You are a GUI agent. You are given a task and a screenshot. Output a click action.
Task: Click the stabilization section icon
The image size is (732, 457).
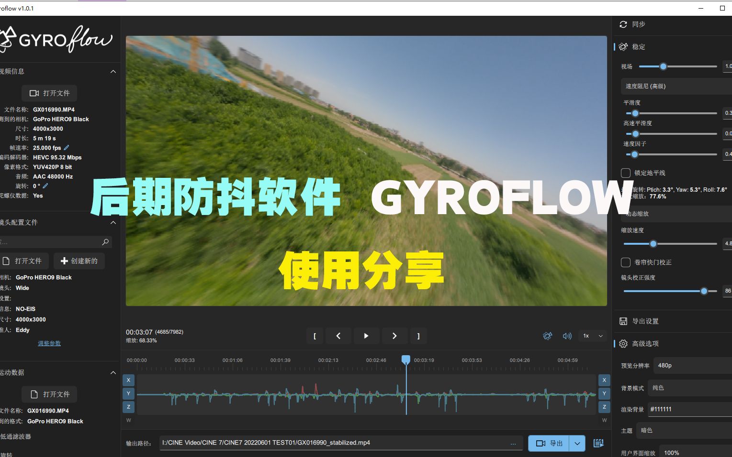(623, 47)
